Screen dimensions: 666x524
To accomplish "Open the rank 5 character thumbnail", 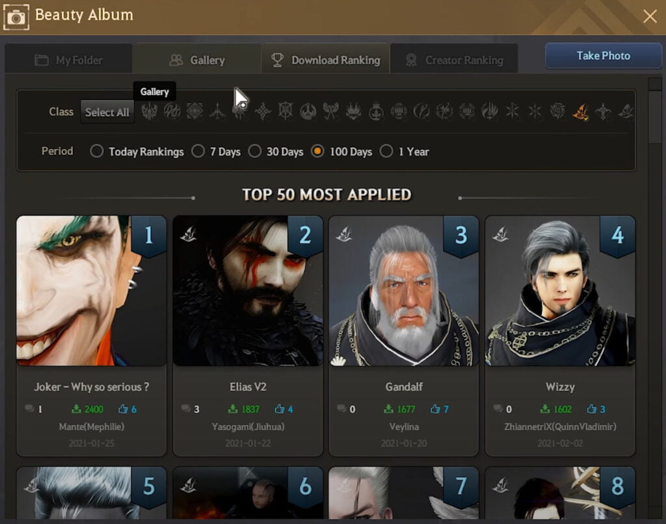I will (91, 493).
